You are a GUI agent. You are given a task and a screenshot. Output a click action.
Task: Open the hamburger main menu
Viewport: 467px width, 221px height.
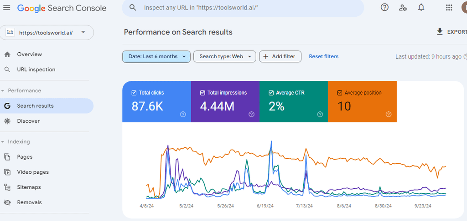tap(7, 8)
